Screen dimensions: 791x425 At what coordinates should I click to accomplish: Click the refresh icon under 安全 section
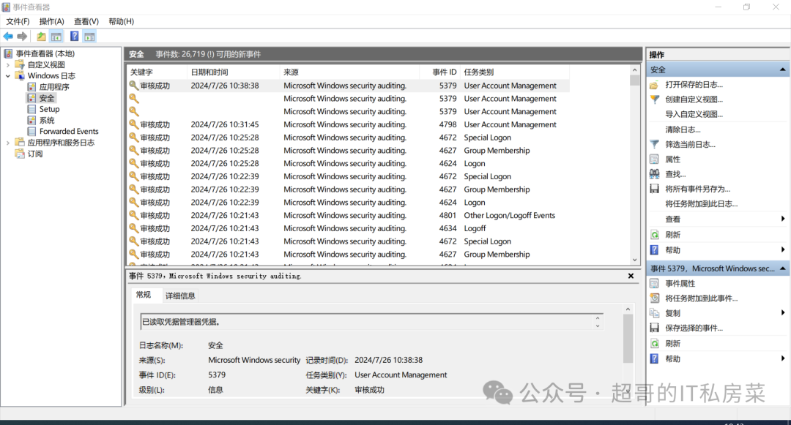point(654,235)
